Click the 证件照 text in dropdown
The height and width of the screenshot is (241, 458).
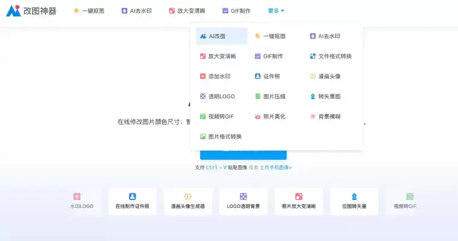pyautogui.click(x=272, y=77)
